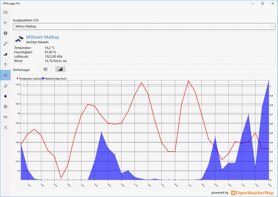Click the weather drizzle icon near Miltown Malbay
This screenshot has height=197, width=278.
(18, 39)
